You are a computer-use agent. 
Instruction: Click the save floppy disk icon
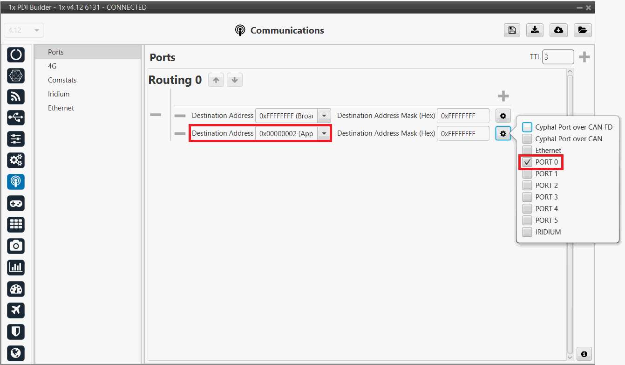click(512, 30)
